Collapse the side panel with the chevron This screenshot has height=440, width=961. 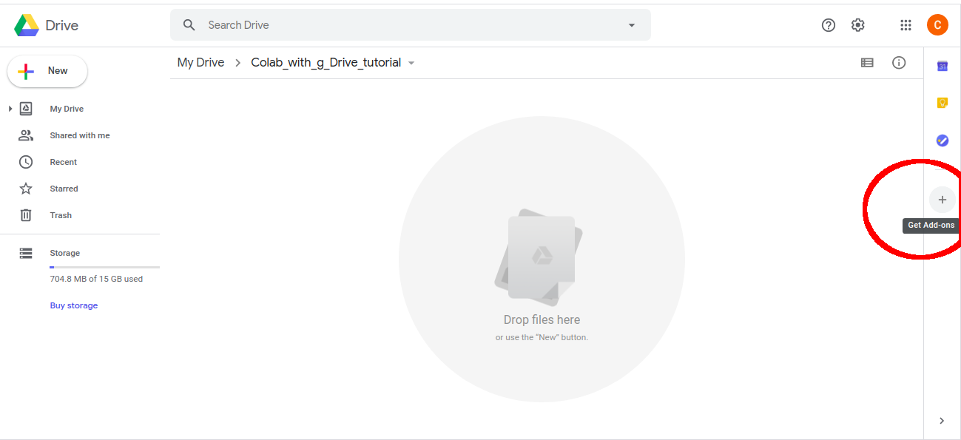tap(941, 420)
